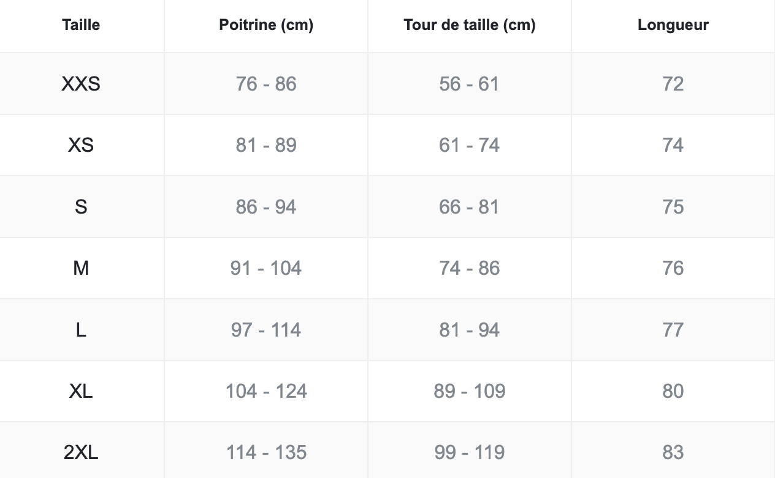Click the Poitrine (cm) column header
The height and width of the screenshot is (478, 775).
266,25
